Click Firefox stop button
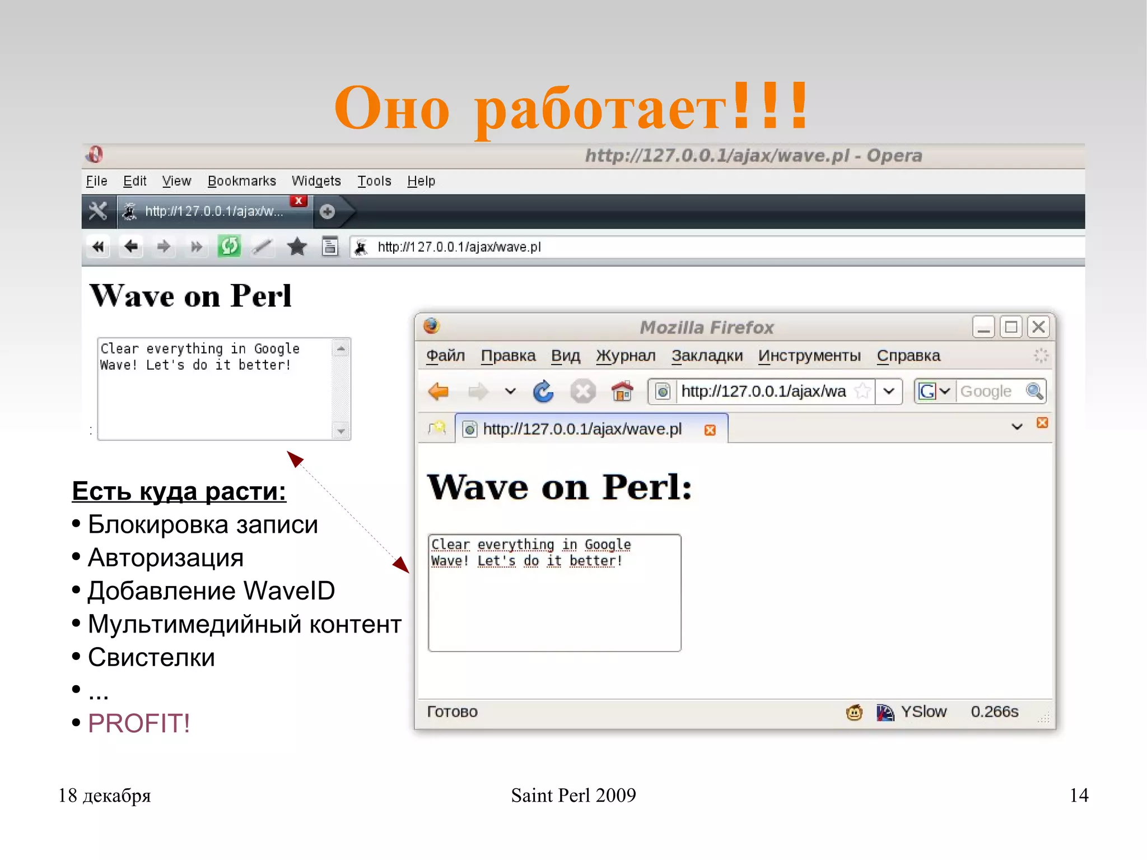 [x=582, y=391]
